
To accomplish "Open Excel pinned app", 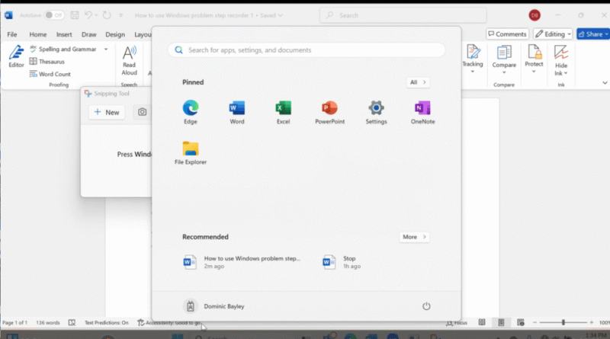I will tap(283, 112).
